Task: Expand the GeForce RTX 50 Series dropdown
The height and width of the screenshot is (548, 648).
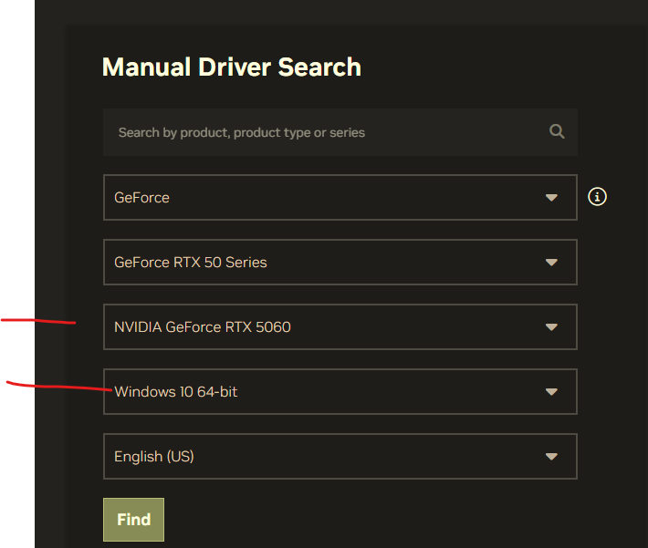Action: [x=340, y=263]
